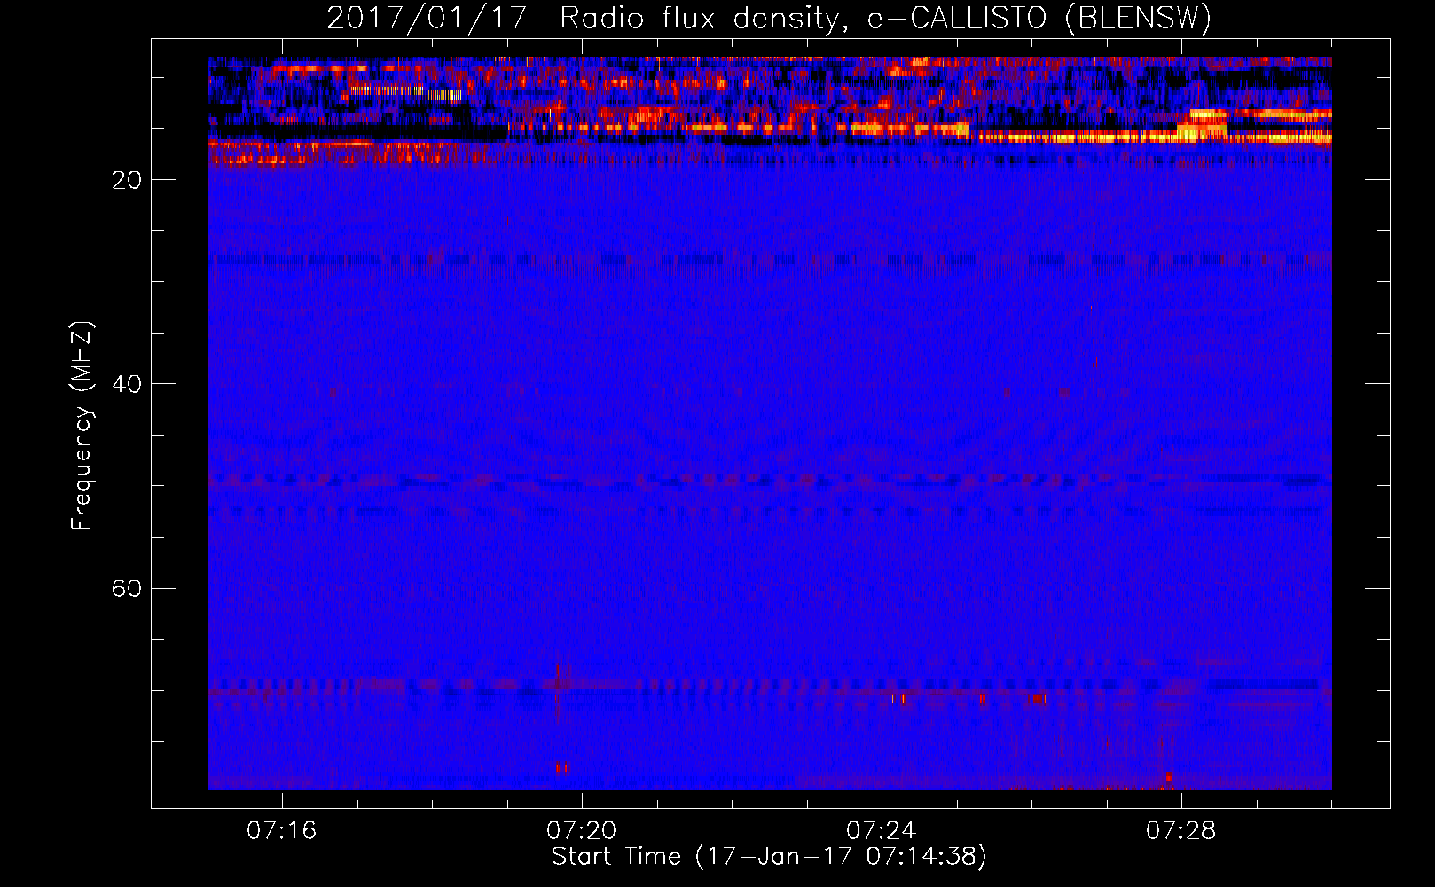Viewport: 1435px width, 887px height.
Task: Click the 60 MHz frequency tick label
Action: click(127, 588)
